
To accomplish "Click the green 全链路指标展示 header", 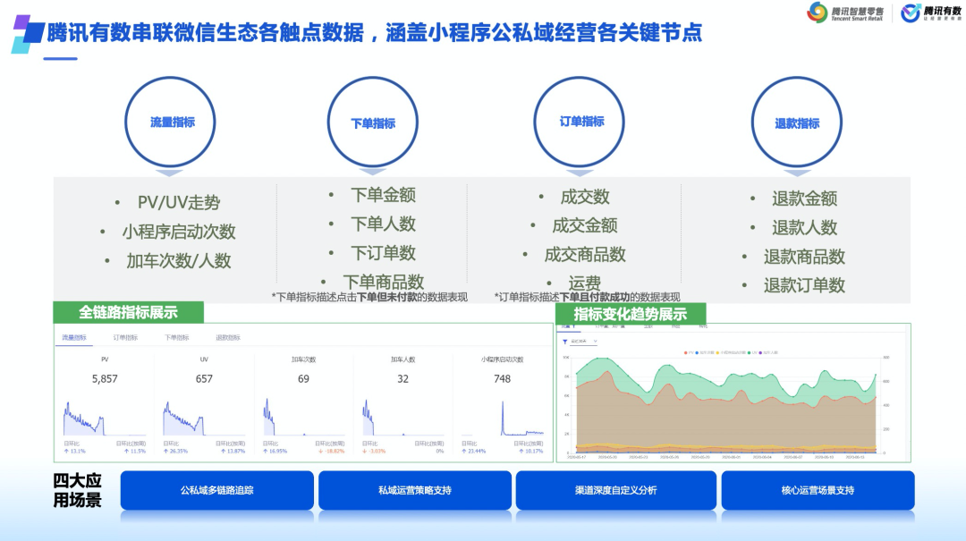I will pyautogui.click(x=128, y=312).
